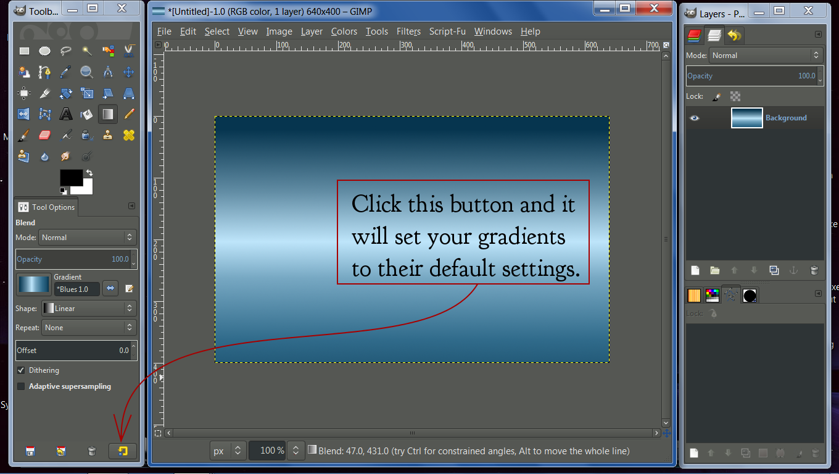Screen dimensions: 839x474
Task: Select the Paths pen tool
Action: pos(45,72)
